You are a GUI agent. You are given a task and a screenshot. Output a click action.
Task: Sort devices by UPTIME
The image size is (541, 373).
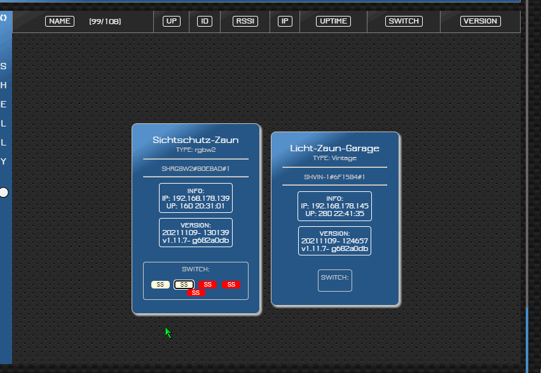(334, 21)
